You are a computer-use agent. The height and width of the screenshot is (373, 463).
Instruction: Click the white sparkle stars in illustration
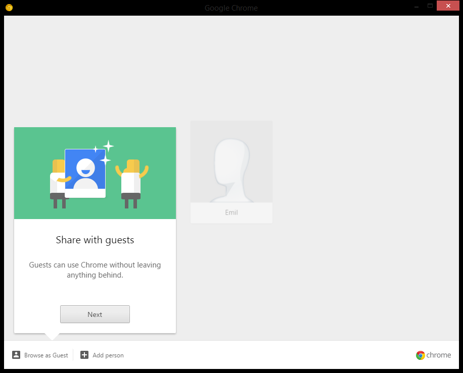(x=104, y=152)
